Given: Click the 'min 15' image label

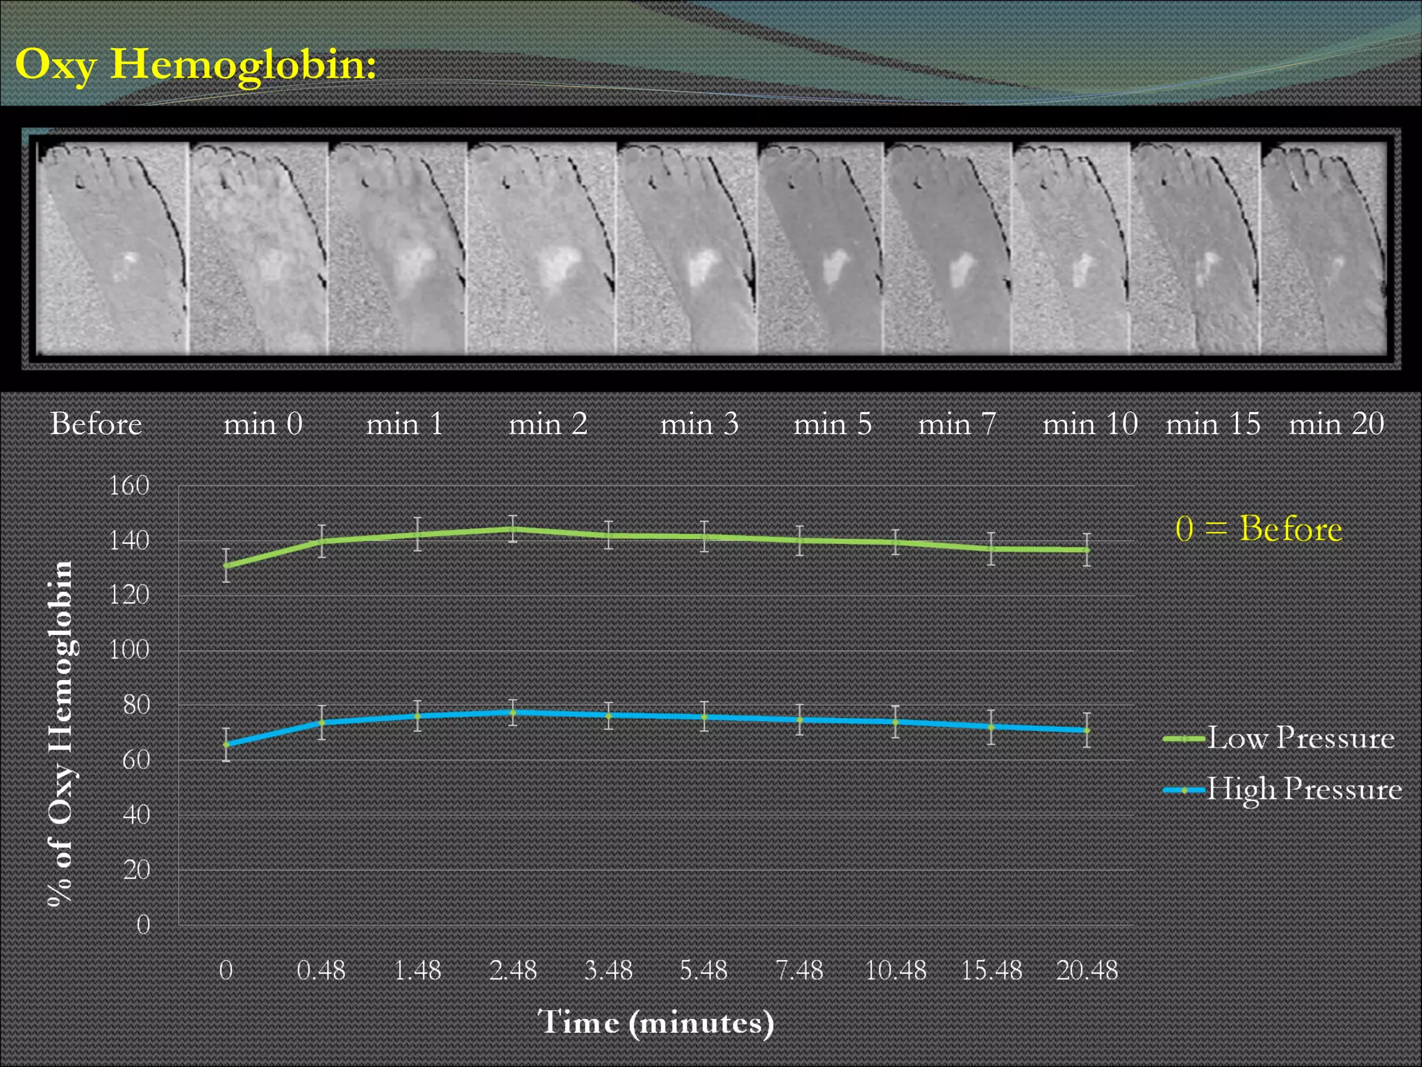Looking at the screenshot, I should pos(1212,424).
